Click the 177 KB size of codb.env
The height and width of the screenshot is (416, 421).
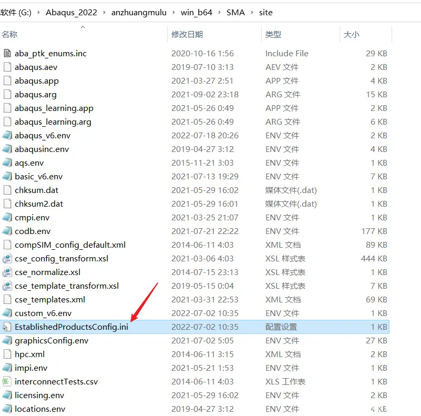point(374,231)
